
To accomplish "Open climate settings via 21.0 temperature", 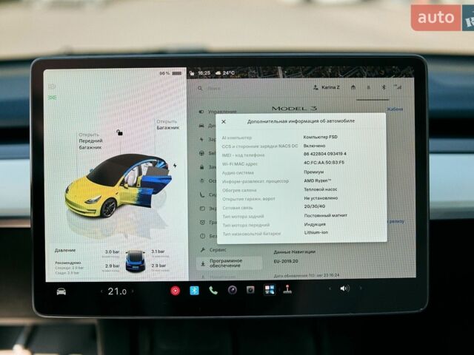I will (117, 291).
